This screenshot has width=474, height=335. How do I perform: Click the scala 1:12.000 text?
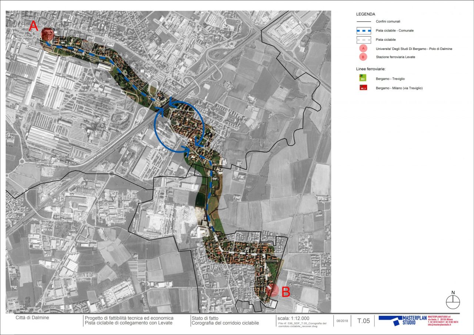293,318
